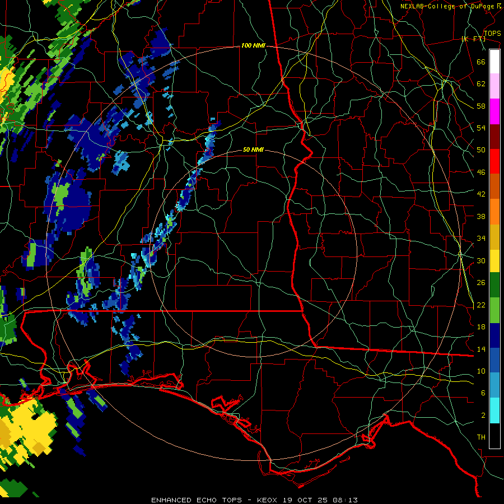504x504 pixels.
Task: Click the cyan 10 kft legend swatch
Action: coord(494,411)
